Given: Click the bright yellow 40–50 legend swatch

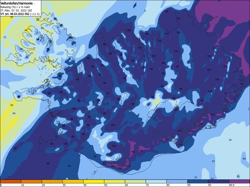Looking at the screenshot, I should [94, 182].
